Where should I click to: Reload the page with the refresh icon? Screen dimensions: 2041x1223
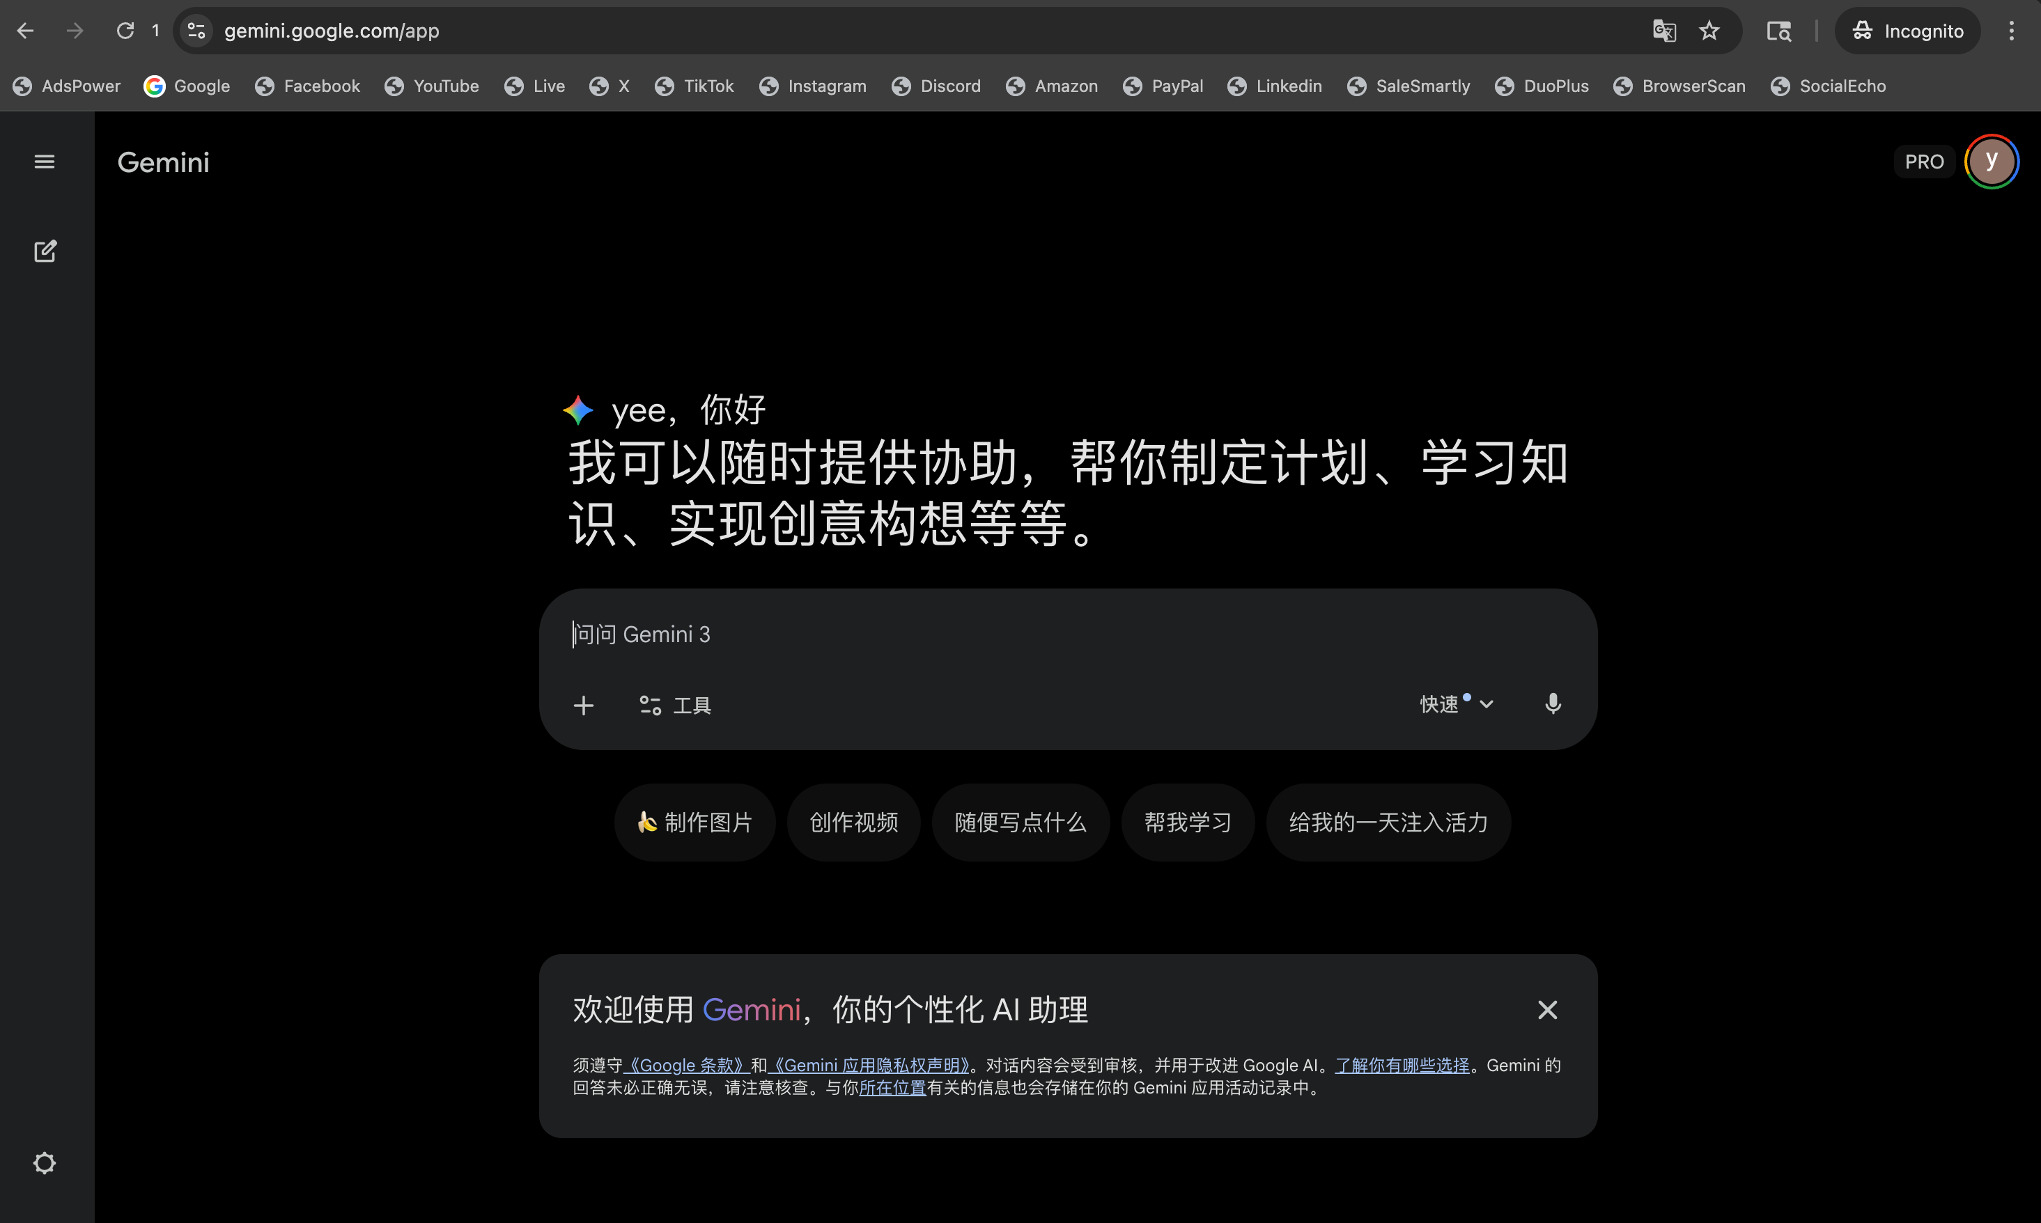pos(125,30)
